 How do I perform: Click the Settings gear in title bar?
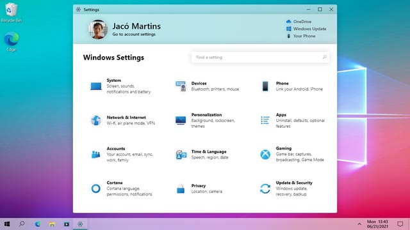[78, 10]
